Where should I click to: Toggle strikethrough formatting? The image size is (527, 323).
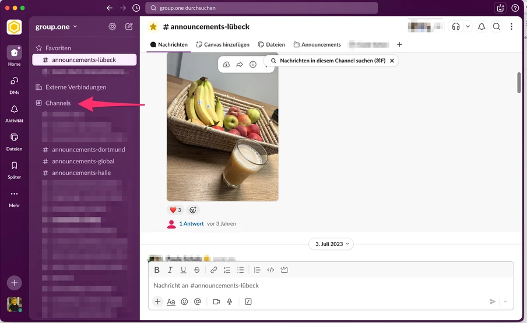click(196, 270)
